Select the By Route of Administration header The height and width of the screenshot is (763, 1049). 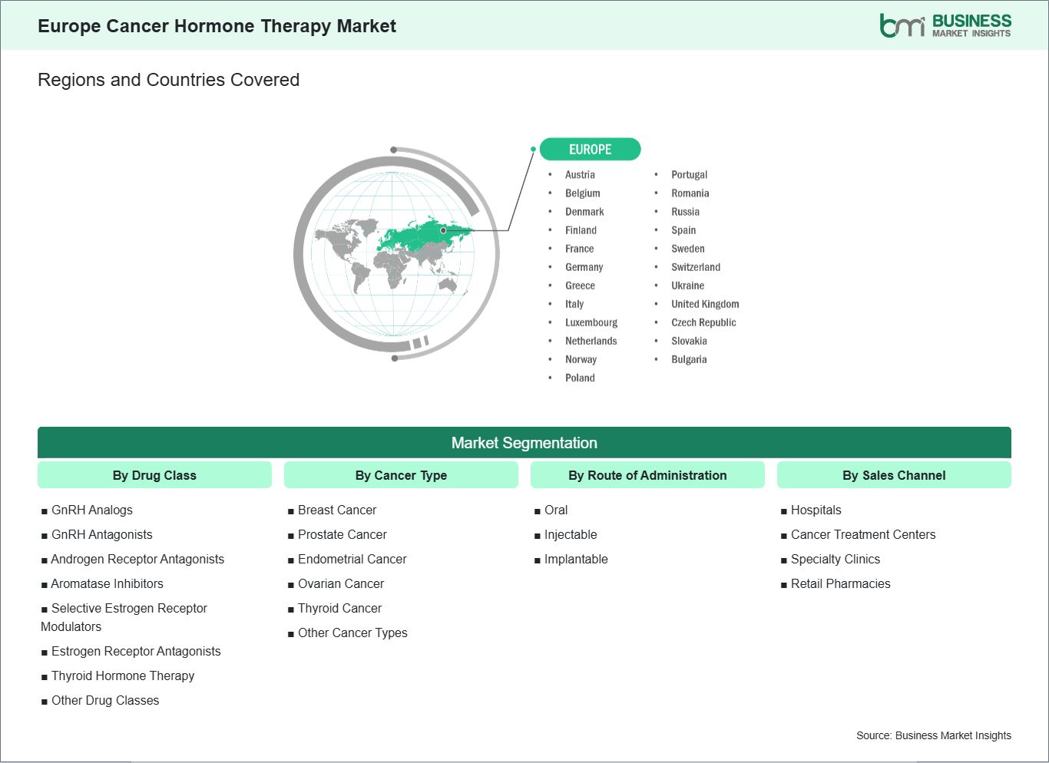647,475
